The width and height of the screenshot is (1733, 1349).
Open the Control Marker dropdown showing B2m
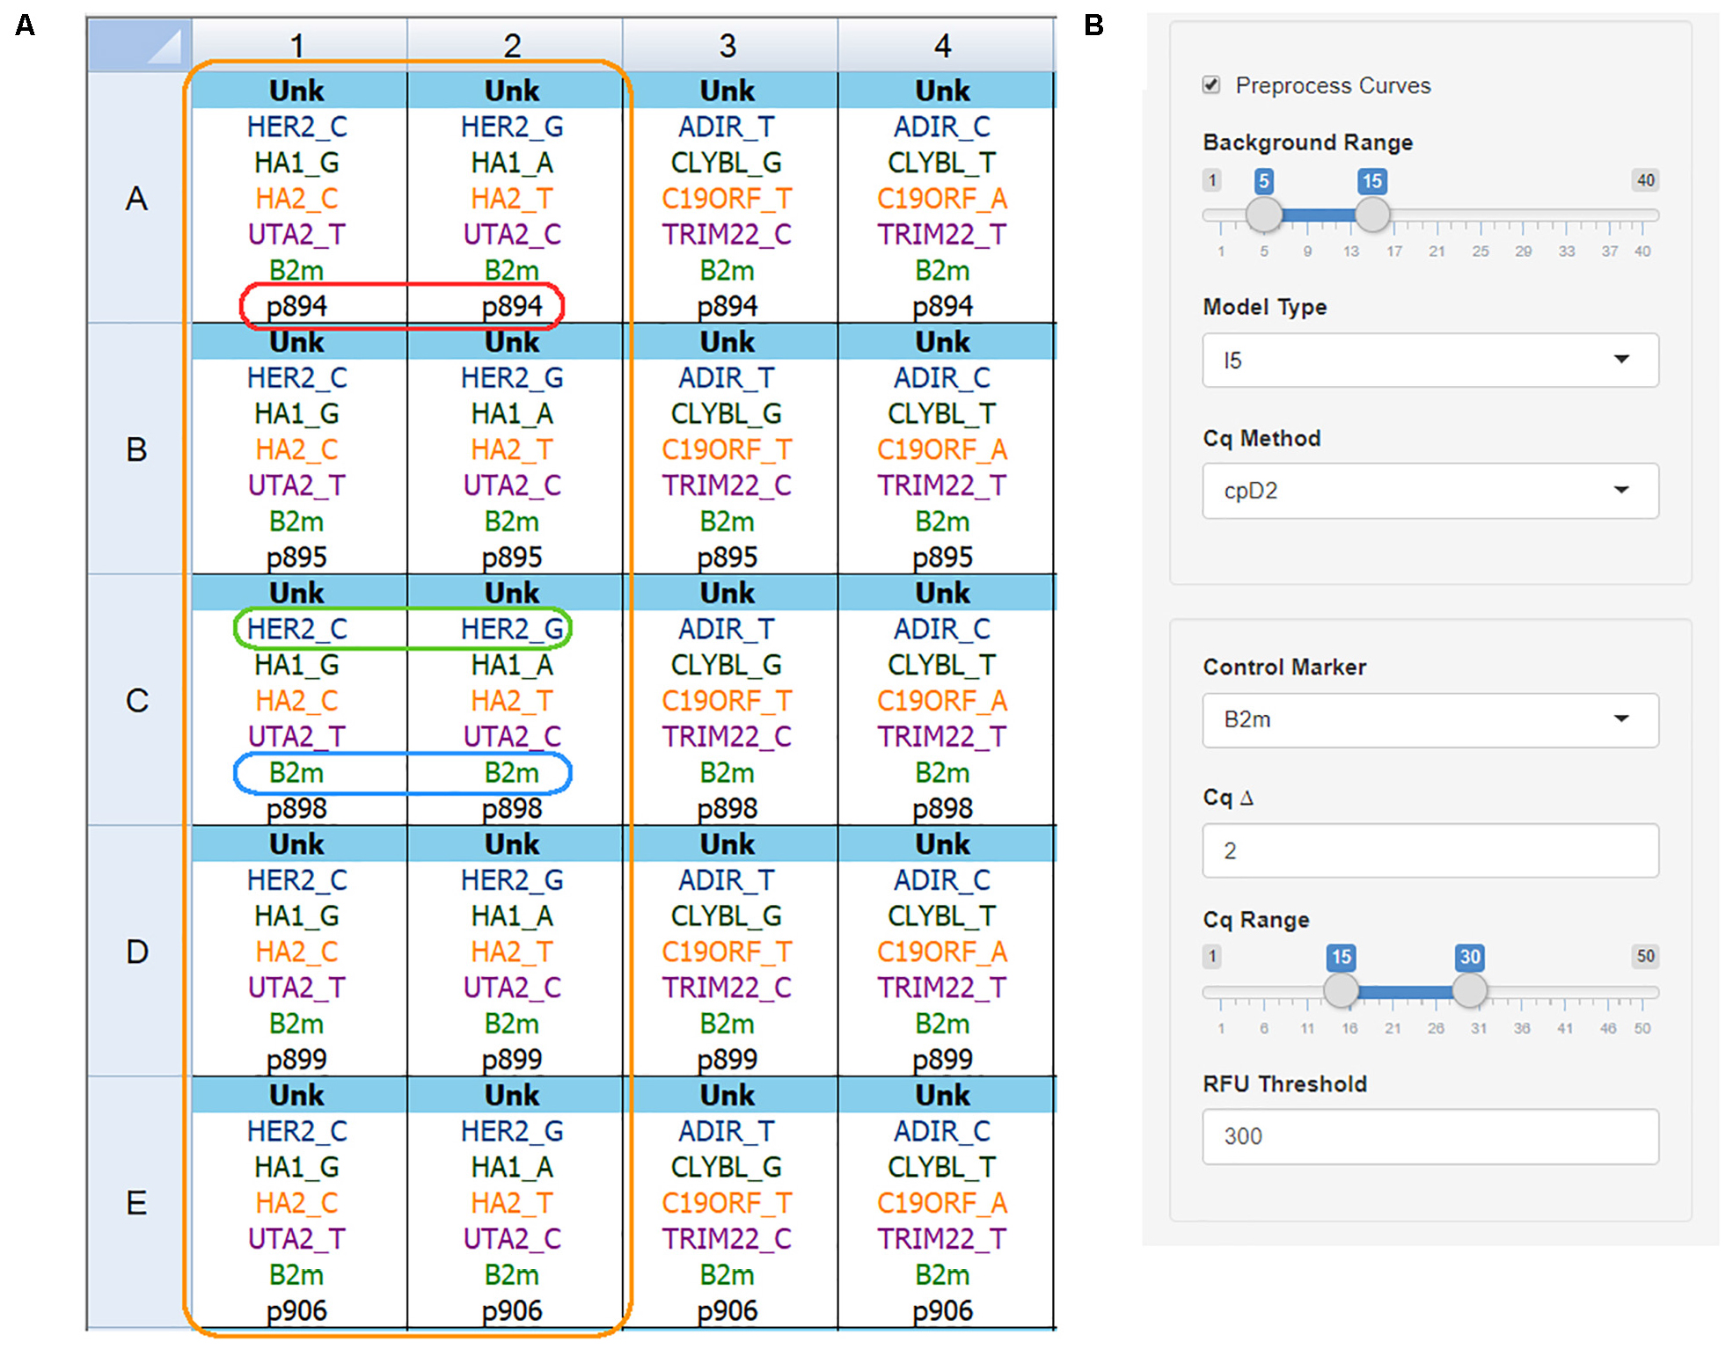point(1430,720)
